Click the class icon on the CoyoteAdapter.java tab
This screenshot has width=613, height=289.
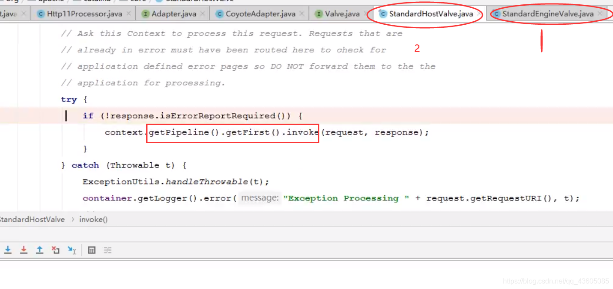[x=220, y=14]
